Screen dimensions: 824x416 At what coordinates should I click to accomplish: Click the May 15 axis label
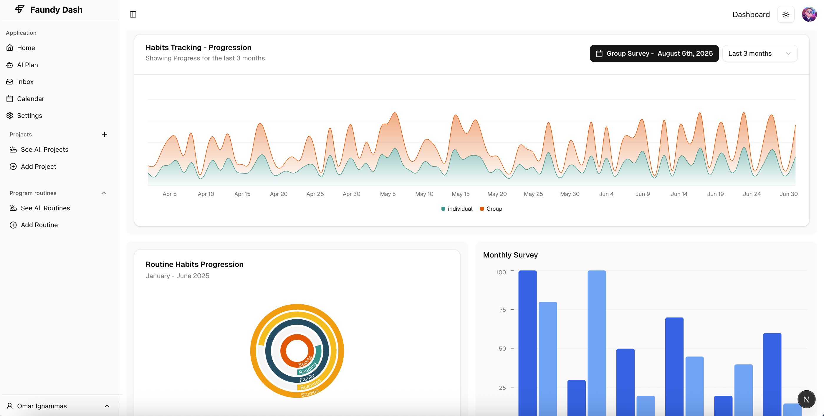click(x=460, y=194)
